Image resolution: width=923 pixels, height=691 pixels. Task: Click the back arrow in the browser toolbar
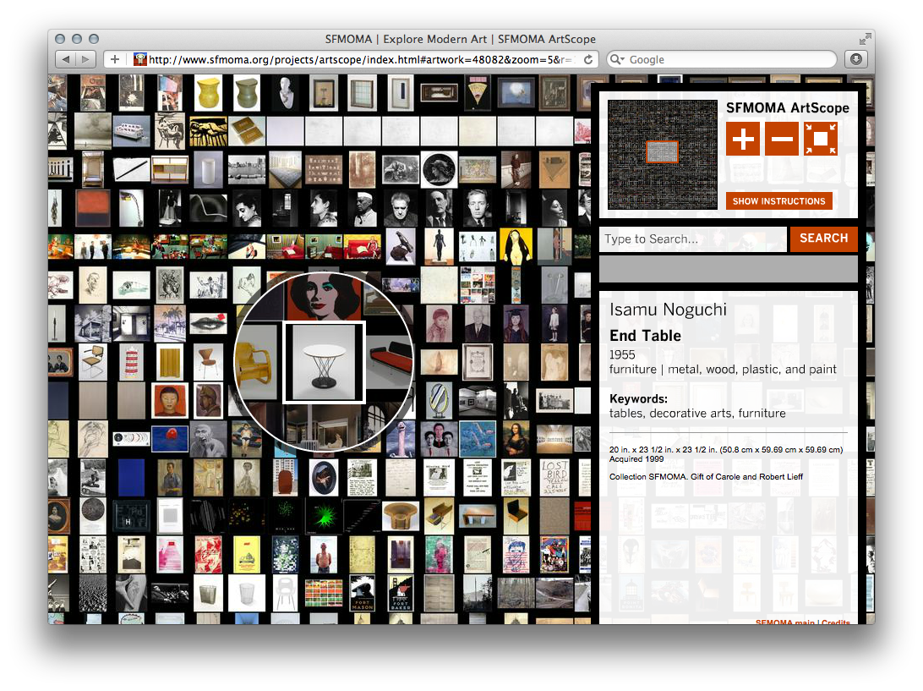[66, 59]
